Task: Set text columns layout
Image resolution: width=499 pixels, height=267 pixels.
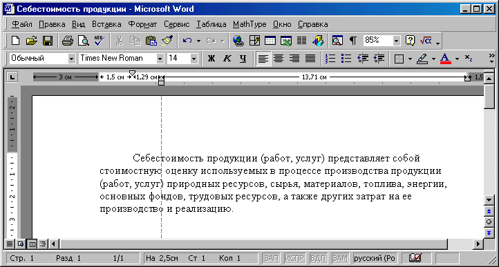Action: (302, 41)
